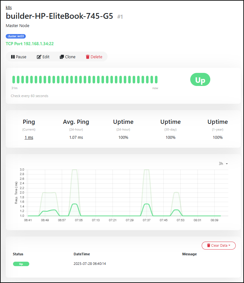The image size is (244, 283).
Task: Click the Avg. Ping 1.07 ms value
Action: tap(76, 138)
